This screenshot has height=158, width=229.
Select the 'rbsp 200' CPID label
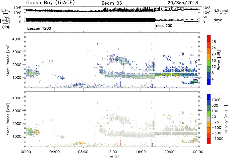(x=164, y=26)
